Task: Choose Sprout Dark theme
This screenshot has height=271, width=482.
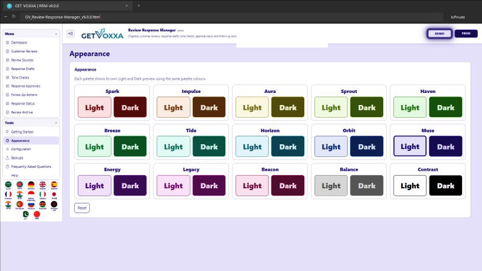Action: tap(367, 107)
